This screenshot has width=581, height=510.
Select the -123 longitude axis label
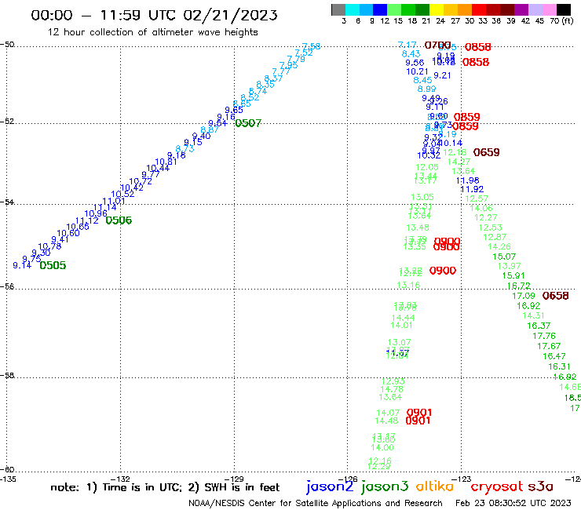[462, 479]
